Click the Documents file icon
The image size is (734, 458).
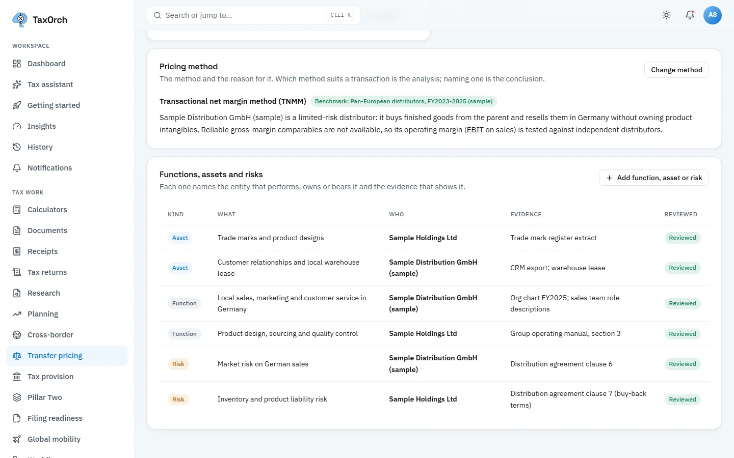17,231
